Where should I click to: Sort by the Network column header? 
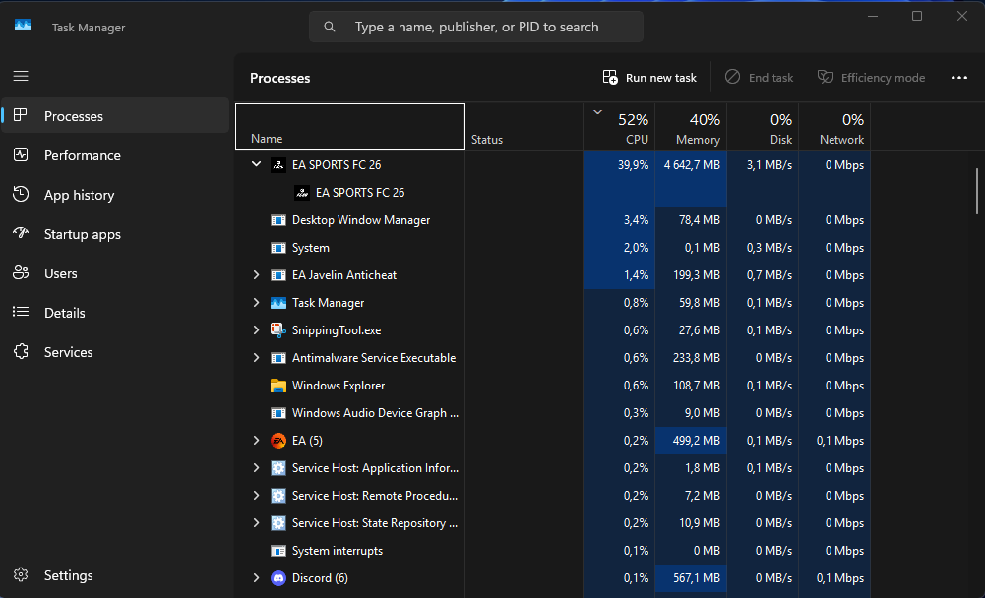834,128
